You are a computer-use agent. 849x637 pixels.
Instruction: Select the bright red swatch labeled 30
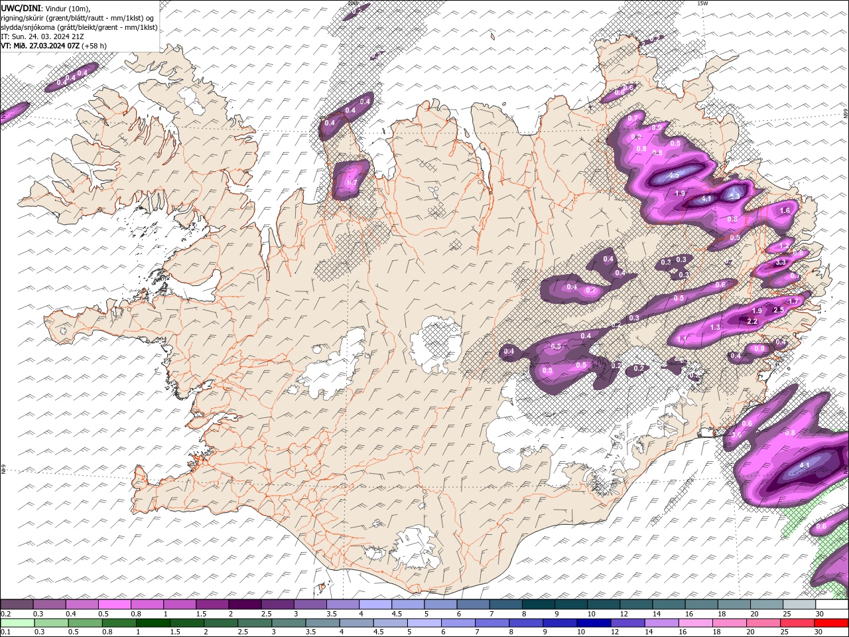point(832,622)
